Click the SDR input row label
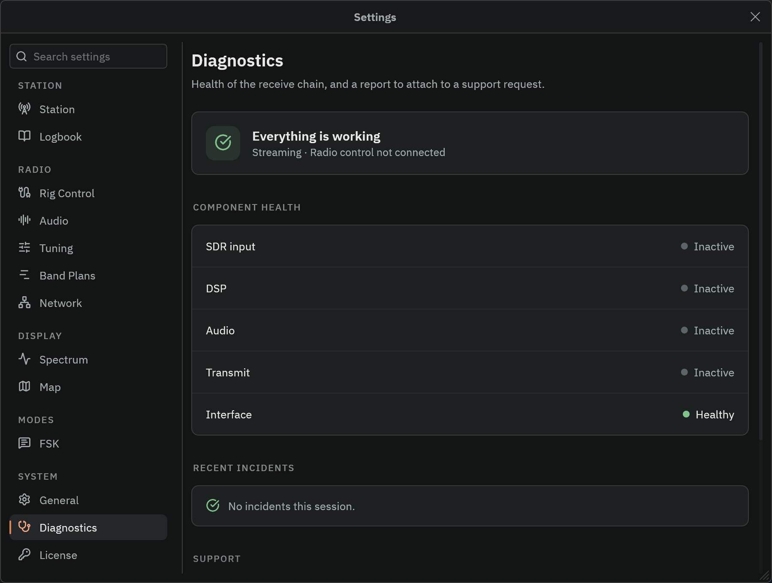 point(230,246)
